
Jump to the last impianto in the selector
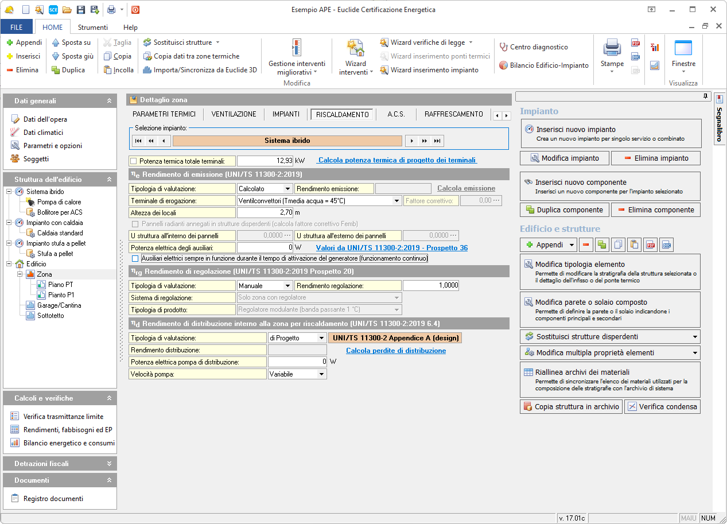point(437,141)
